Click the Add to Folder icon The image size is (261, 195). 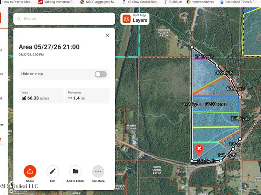(75, 171)
